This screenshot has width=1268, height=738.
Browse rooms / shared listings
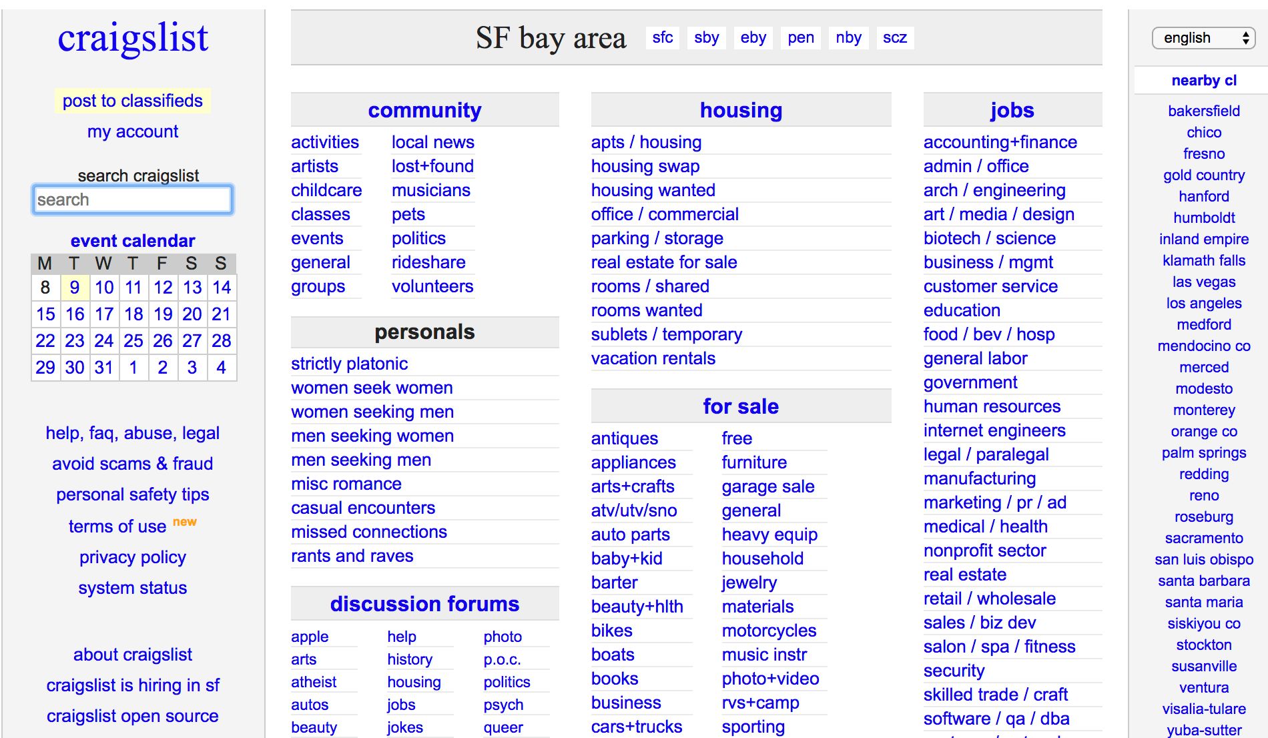[x=650, y=286]
